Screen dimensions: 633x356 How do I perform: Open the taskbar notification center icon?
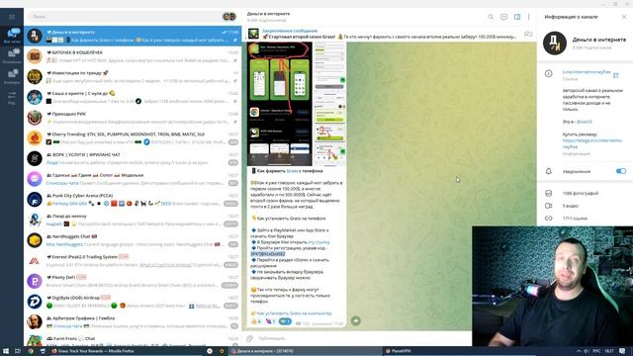pos(622,351)
